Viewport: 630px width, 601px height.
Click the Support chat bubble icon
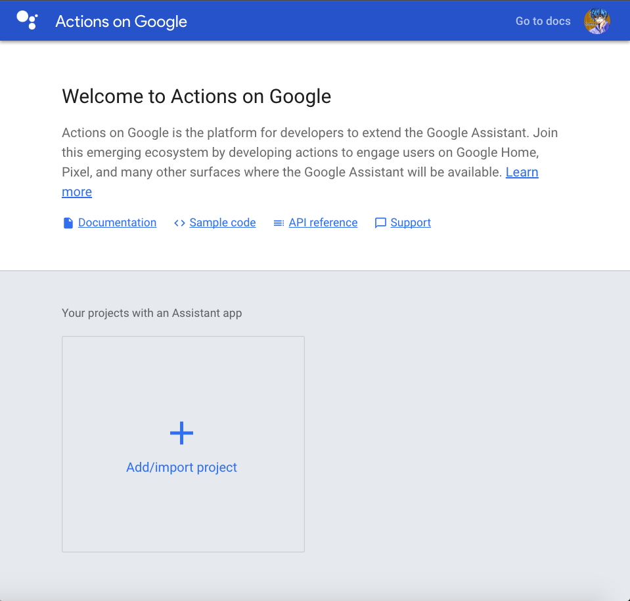(x=380, y=223)
